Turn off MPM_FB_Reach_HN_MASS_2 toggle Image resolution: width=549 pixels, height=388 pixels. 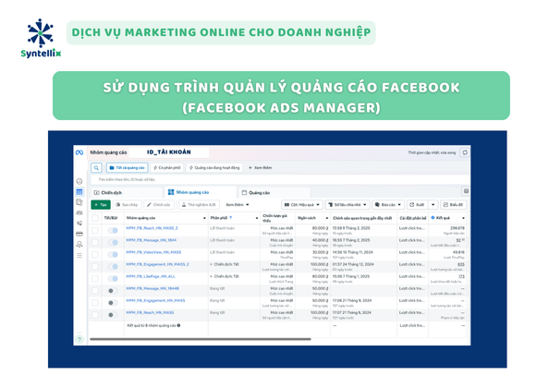click(113, 230)
